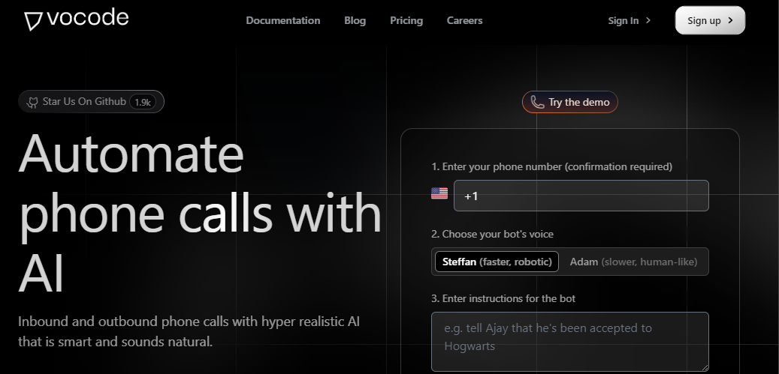
Task: Click the chevron inside the Sign up button
Action: click(x=730, y=21)
